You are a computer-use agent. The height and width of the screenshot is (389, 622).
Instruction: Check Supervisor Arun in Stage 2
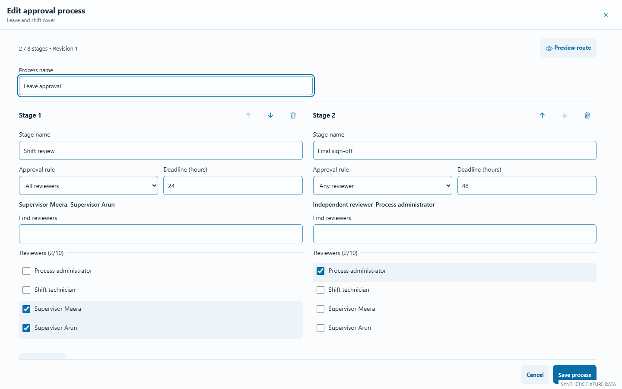[x=321, y=328]
